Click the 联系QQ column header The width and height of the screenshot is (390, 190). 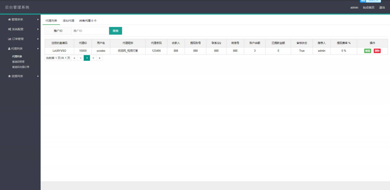(x=216, y=43)
